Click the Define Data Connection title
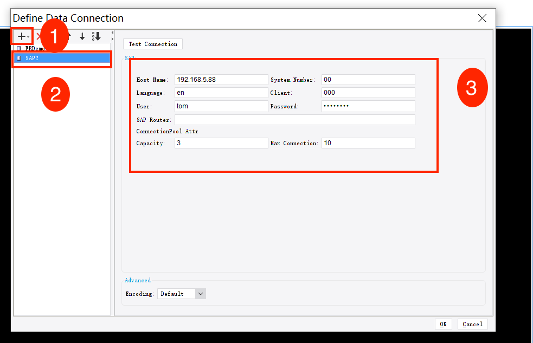533x343 pixels. pos(68,18)
